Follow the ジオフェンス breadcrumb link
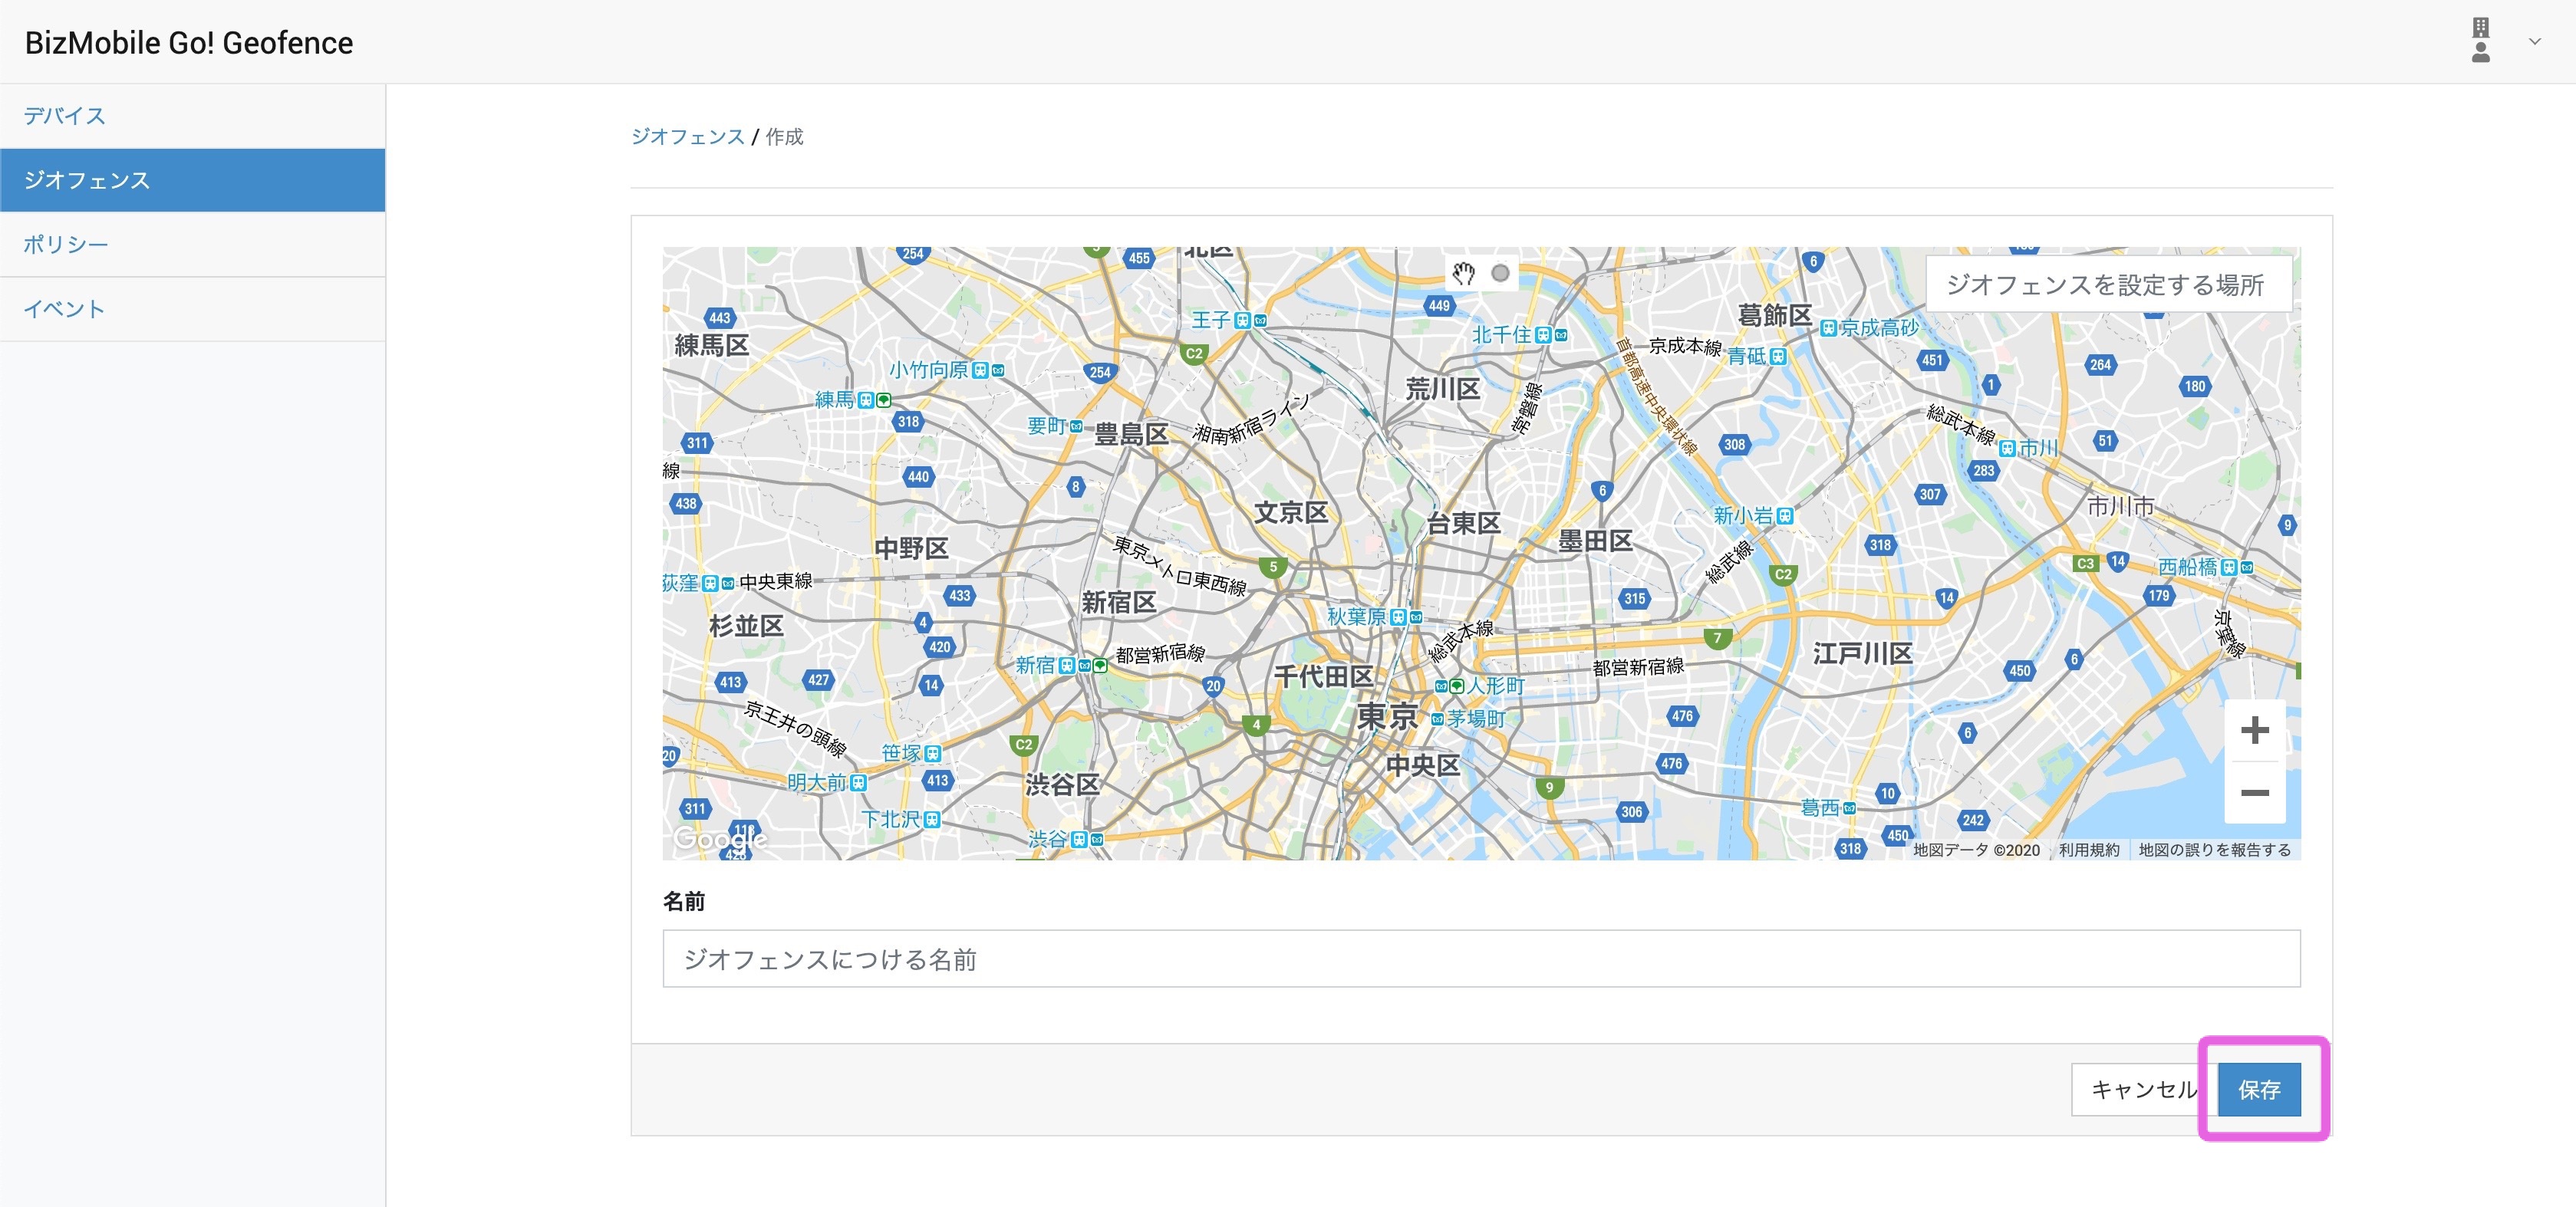 coord(687,137)
